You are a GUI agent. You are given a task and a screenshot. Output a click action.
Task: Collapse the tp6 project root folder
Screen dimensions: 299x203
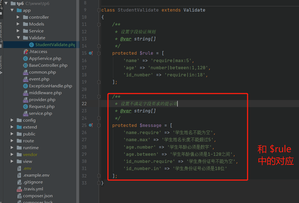pyautogui.click(x=6, y=3)
